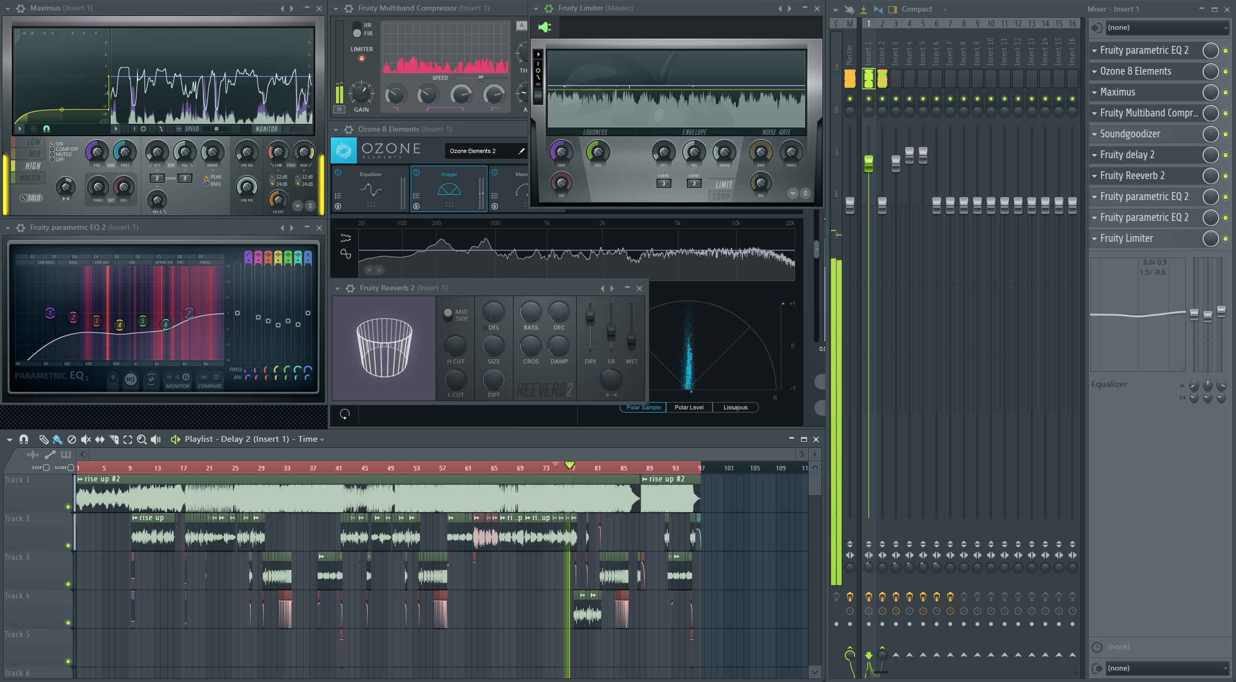Select the playlist Delete tool
Screen dimensions: 1236x682
pyautogui.click(x=72, y=439)
